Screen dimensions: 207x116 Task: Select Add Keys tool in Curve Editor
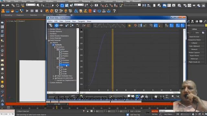(x=78, y=25)
